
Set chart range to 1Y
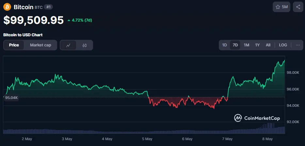click(257, 45)
